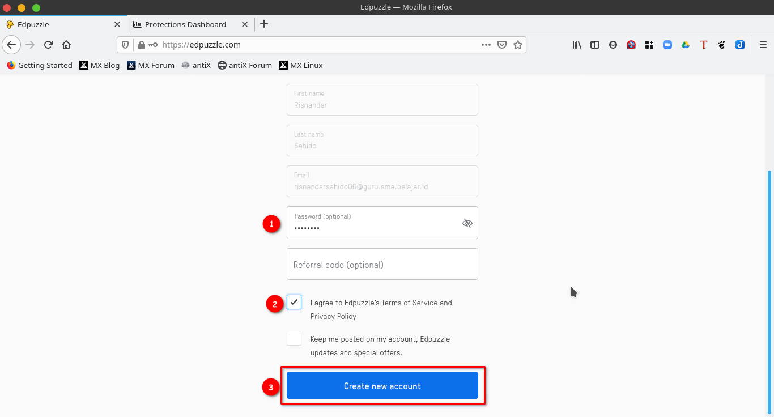Close the Protections Dashboard tab

tap(245, 24)
